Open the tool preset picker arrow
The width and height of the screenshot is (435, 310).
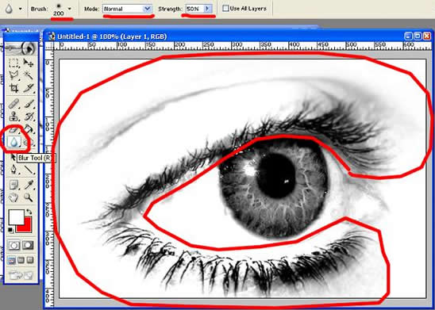click(21, 9)
